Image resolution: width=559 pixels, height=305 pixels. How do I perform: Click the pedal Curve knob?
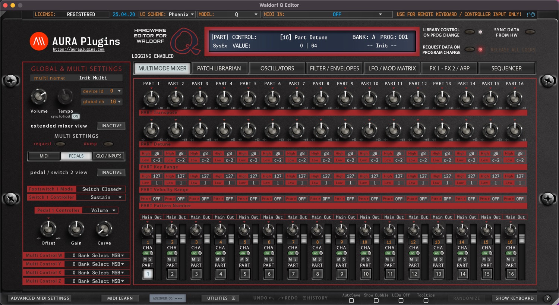point(104,229)
